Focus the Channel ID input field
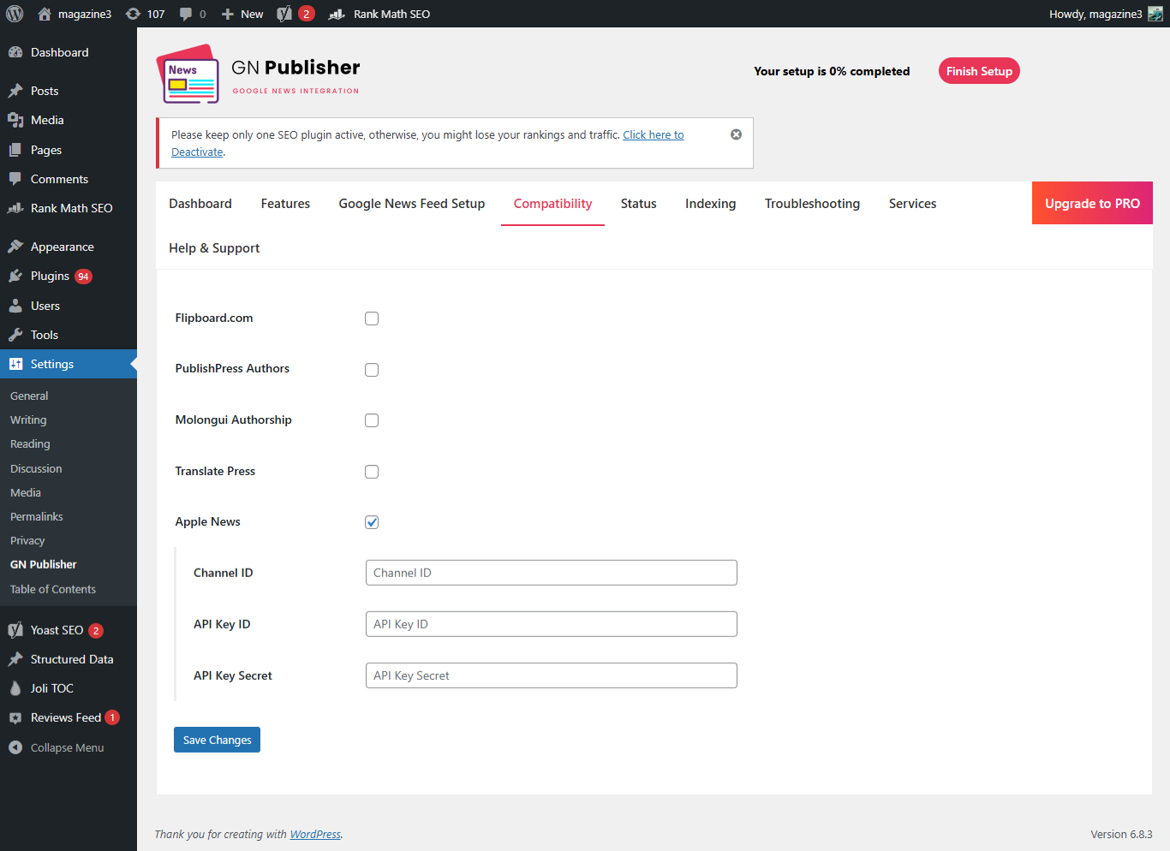The image size is (1170, 851). [x=552, y=573]
